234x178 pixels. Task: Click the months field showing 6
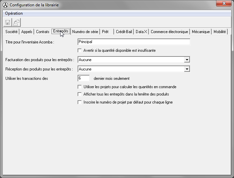coord(83,78)
